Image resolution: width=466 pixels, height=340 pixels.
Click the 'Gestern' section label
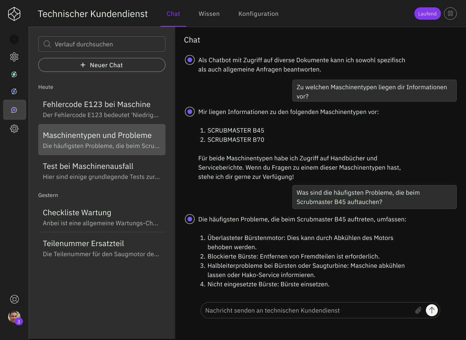48,195
